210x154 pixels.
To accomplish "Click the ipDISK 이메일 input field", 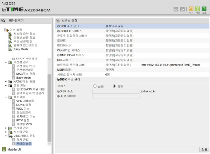I will tap(116, 96).
